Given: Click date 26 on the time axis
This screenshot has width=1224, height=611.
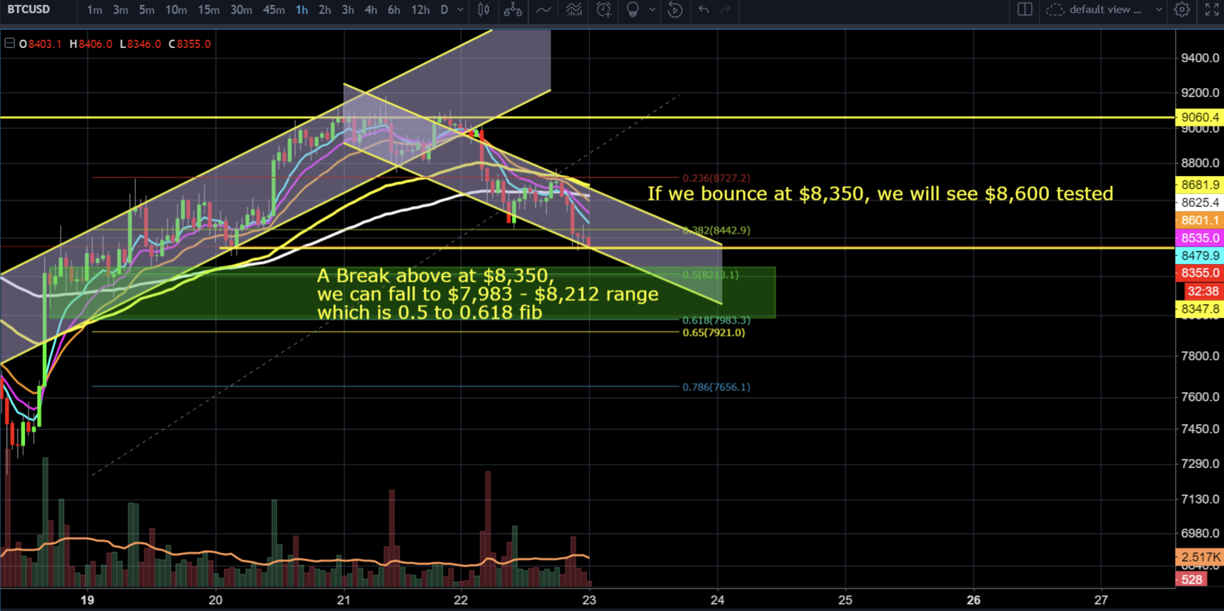Looking at the screenshot, I should [973, 600].
